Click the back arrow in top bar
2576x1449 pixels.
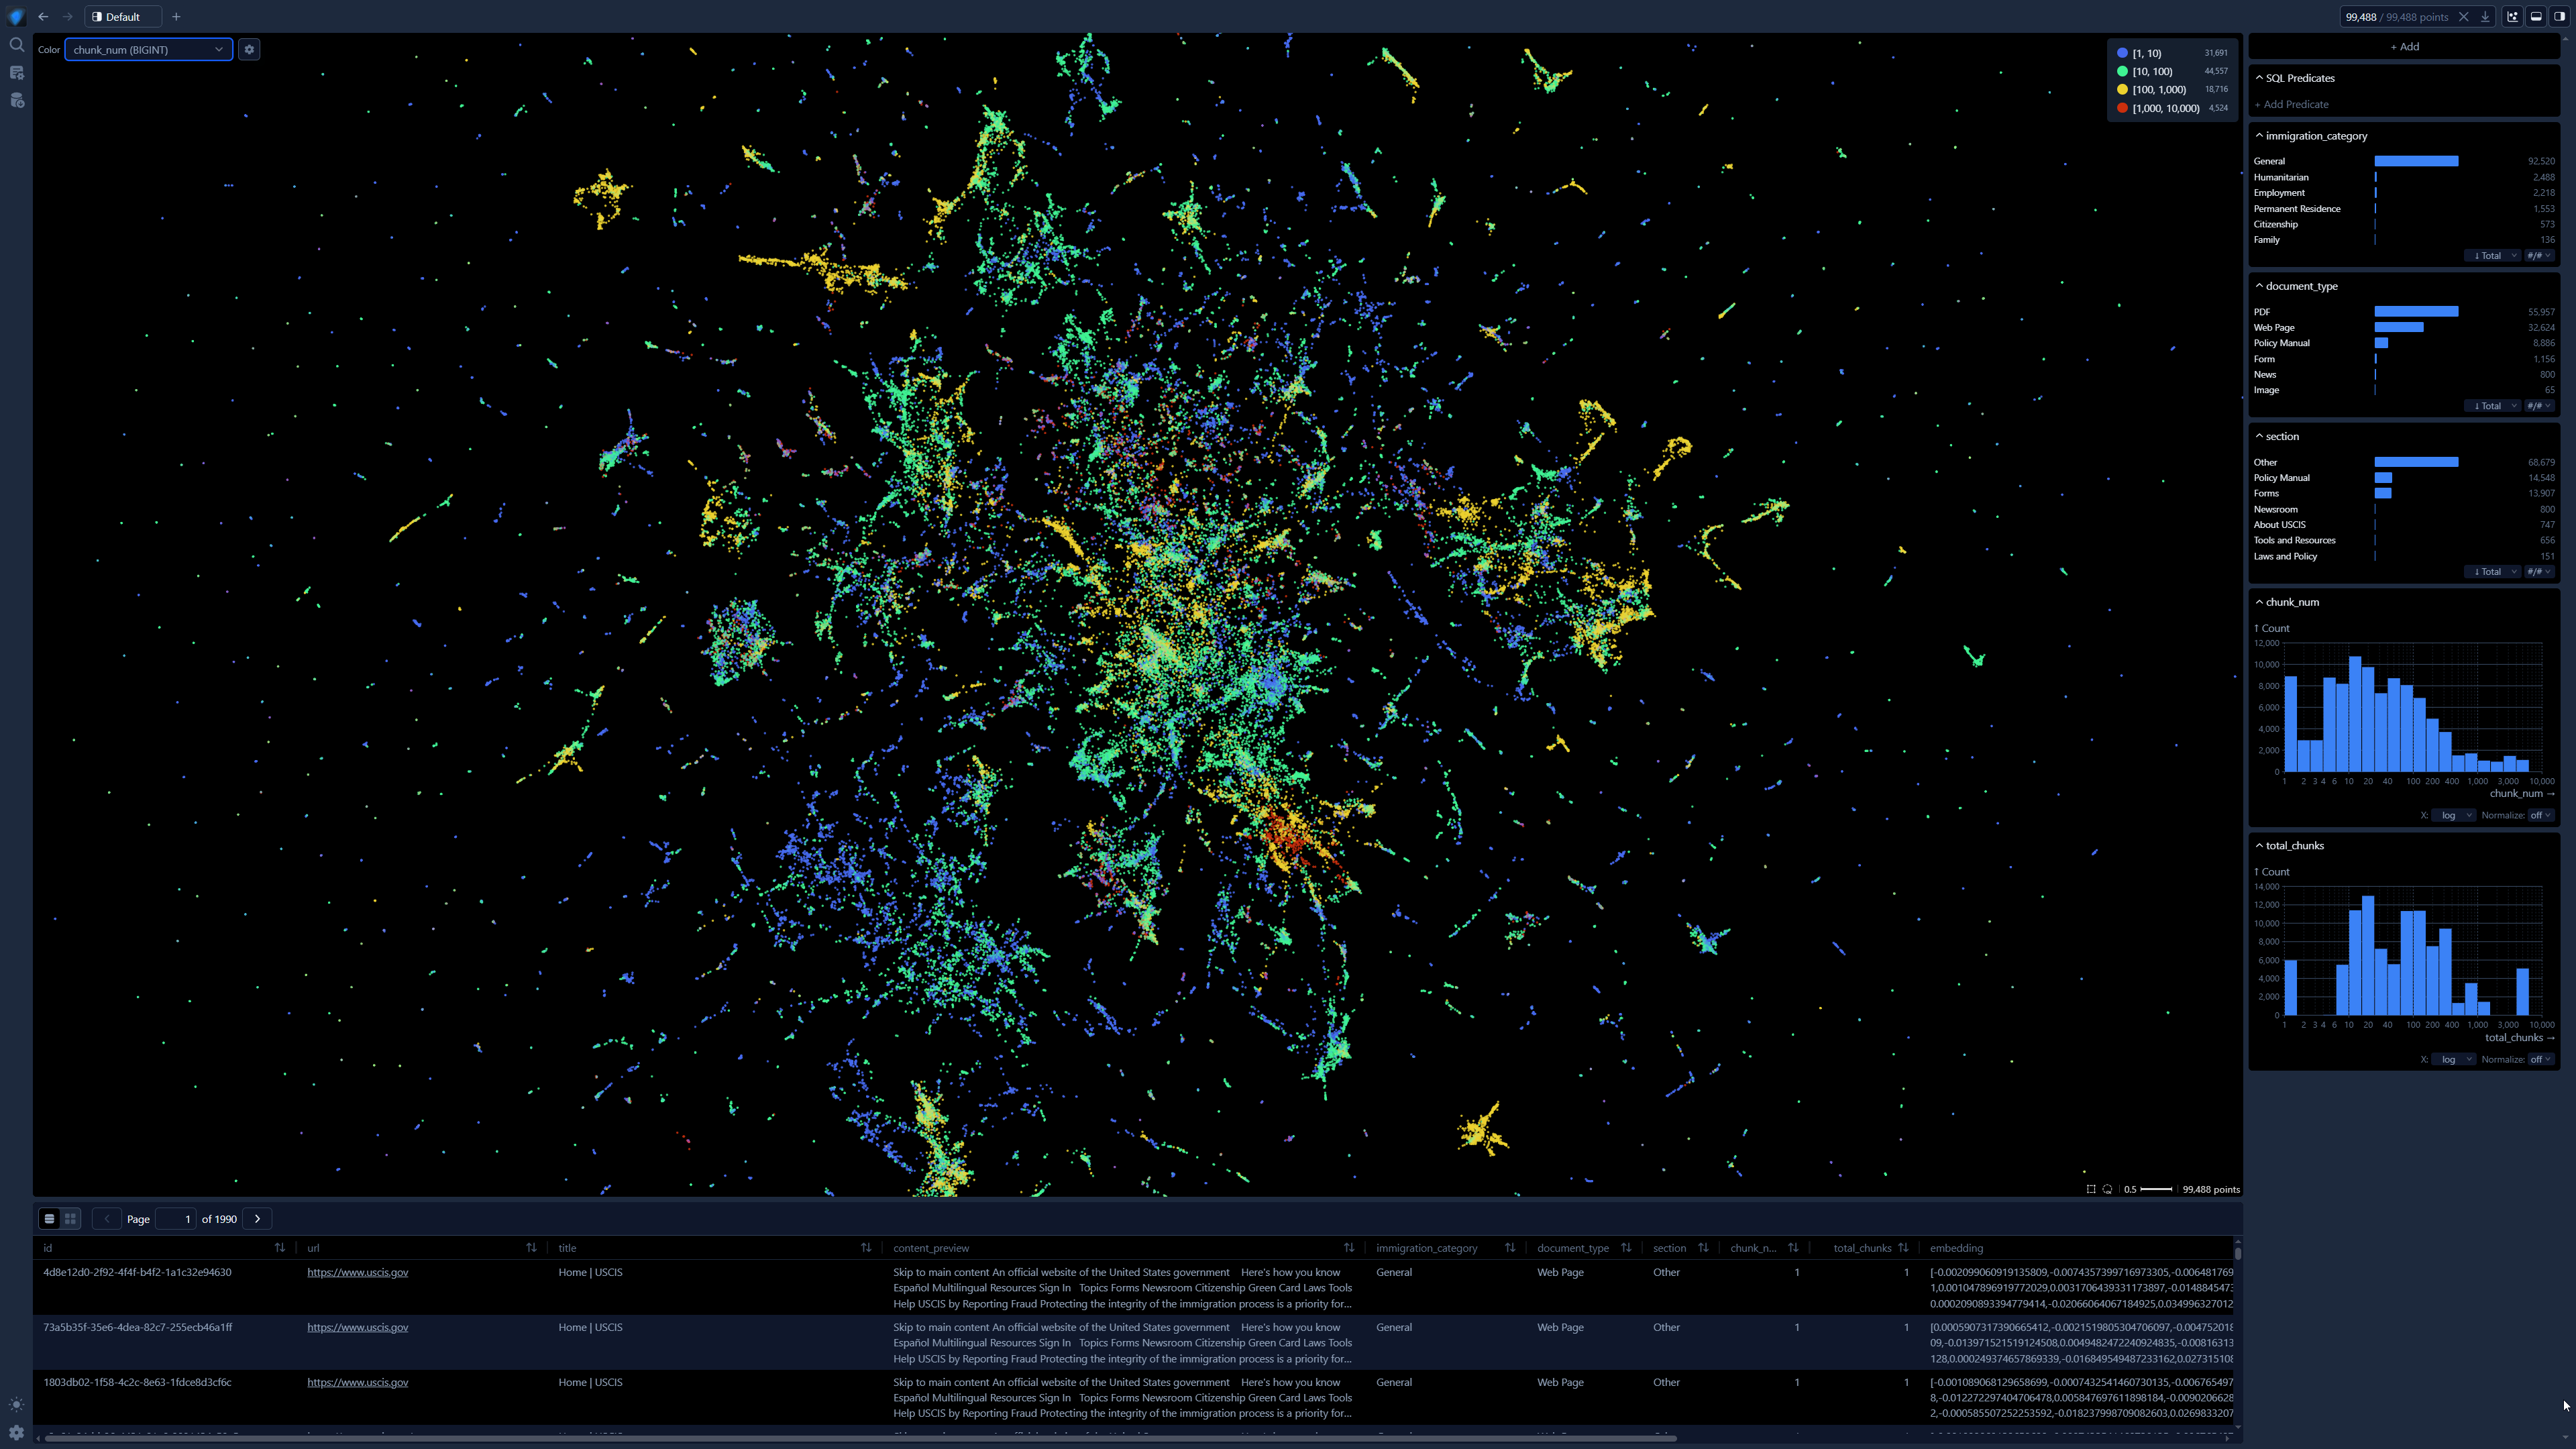tap(43, 17)
